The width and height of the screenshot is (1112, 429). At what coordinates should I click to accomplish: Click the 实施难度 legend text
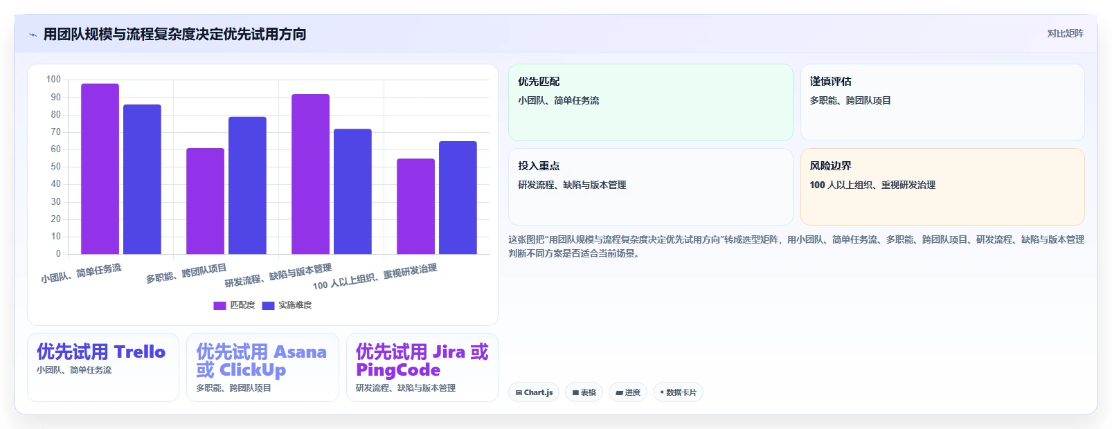tap(295, 305)
